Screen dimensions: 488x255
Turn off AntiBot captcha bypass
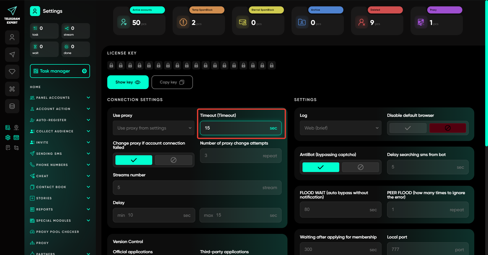coord(360,167)
